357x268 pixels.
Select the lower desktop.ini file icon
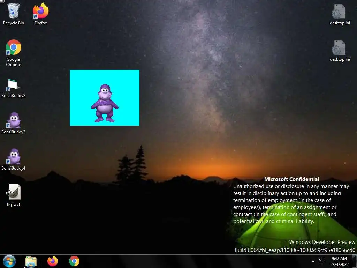340,51
